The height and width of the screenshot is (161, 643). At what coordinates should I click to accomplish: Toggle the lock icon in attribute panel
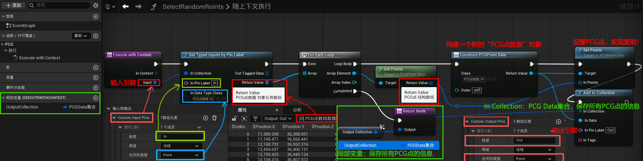[x=234, y=119]
